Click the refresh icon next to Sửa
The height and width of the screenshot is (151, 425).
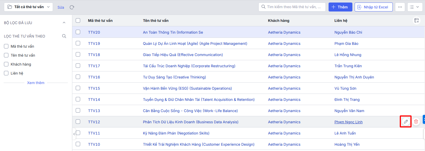coord(72,7)
